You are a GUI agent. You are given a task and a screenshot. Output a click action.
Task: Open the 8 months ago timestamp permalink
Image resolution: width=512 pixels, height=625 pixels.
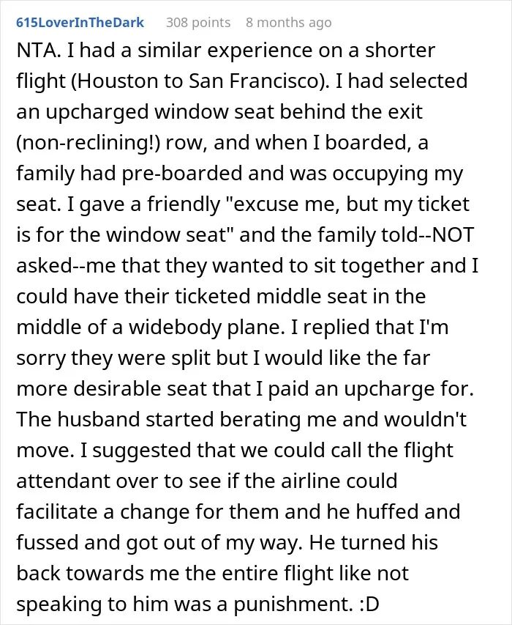click(288, 23)
